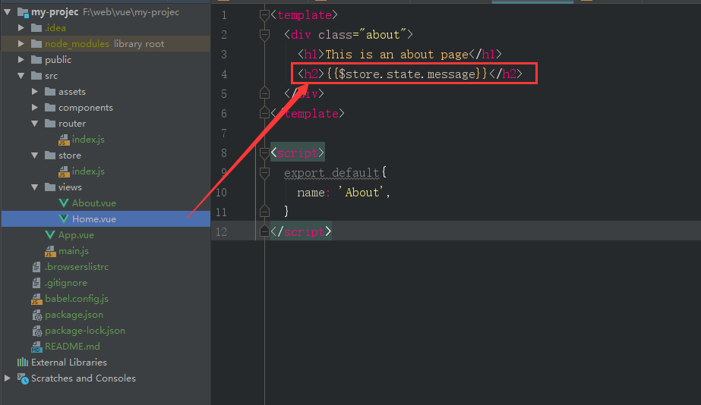Select .browserslistrc file name
701x405 pixels.
77,267
